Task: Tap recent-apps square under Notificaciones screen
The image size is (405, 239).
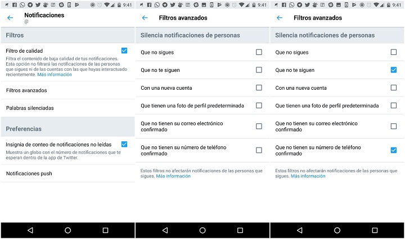Action: 105,230
